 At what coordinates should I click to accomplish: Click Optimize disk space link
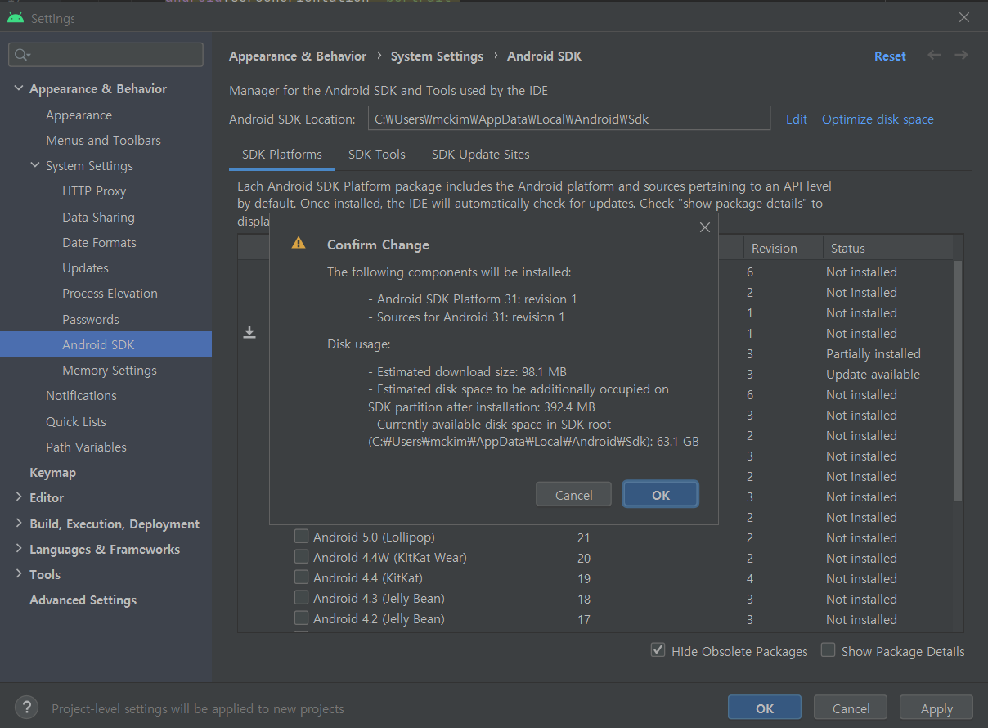click(878, 119)
